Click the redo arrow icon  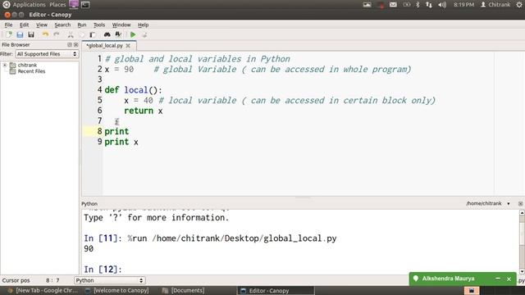pos(57,34)
